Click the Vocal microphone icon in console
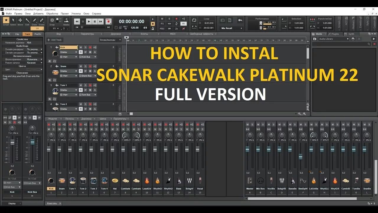Screen dimensions: 378x213 (x=200, y=180)
